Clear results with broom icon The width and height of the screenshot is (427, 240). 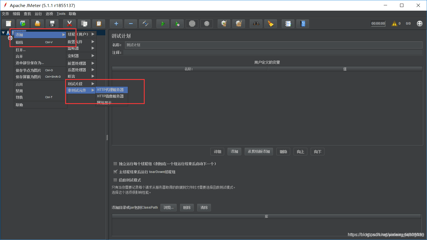(x=224, y=24)
